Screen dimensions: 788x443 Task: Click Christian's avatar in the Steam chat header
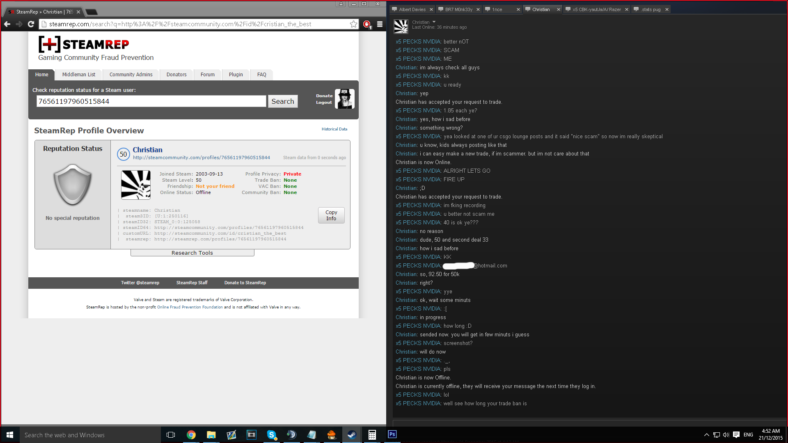pos(401,27)
